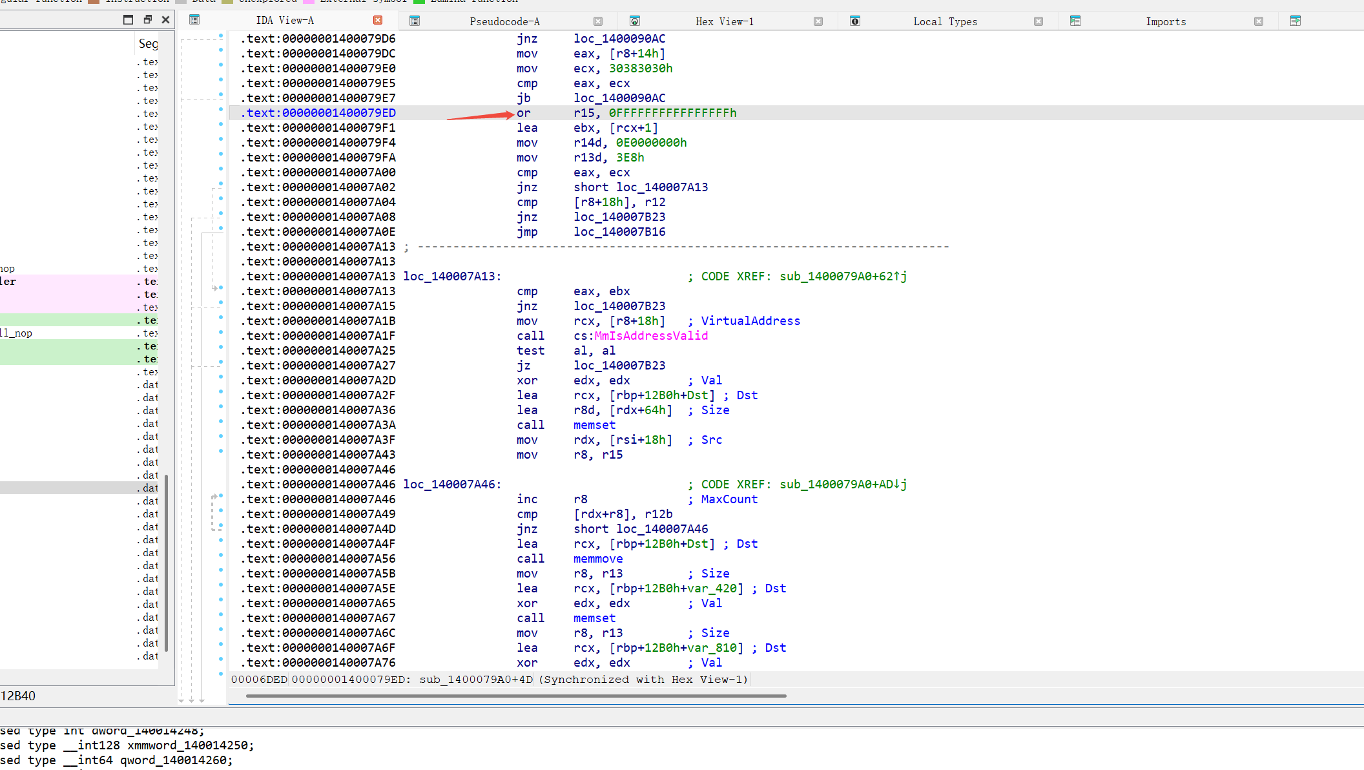Click the 'or' mnemonic on highlighted line
Screen dimensions: 1364x770
523,113
